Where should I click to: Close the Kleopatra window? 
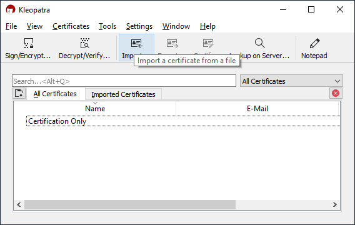tap(340, 9)
